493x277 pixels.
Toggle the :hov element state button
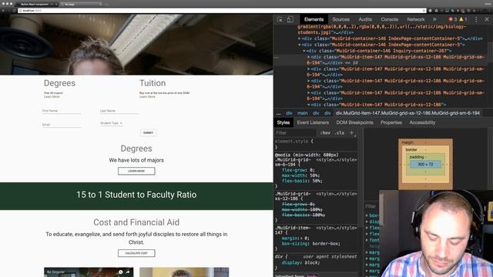tap(325, 133)
